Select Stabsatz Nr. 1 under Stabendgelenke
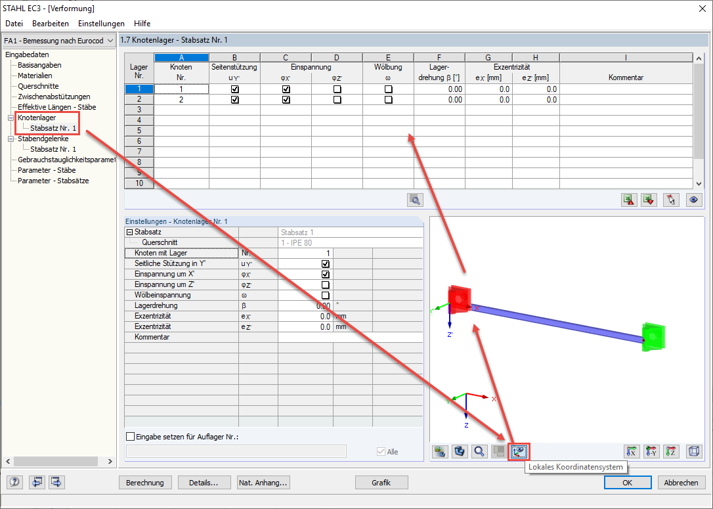Screen dimensions: 713x509 (x=53, y=149)
